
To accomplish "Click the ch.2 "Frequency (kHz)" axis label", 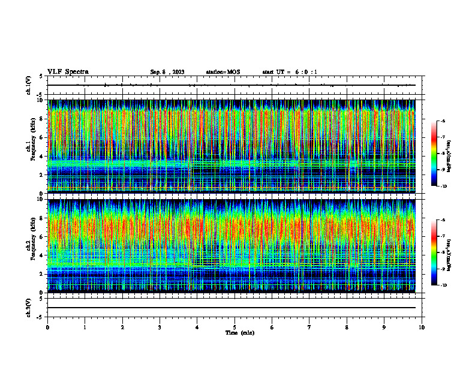I will pos(34,239).
